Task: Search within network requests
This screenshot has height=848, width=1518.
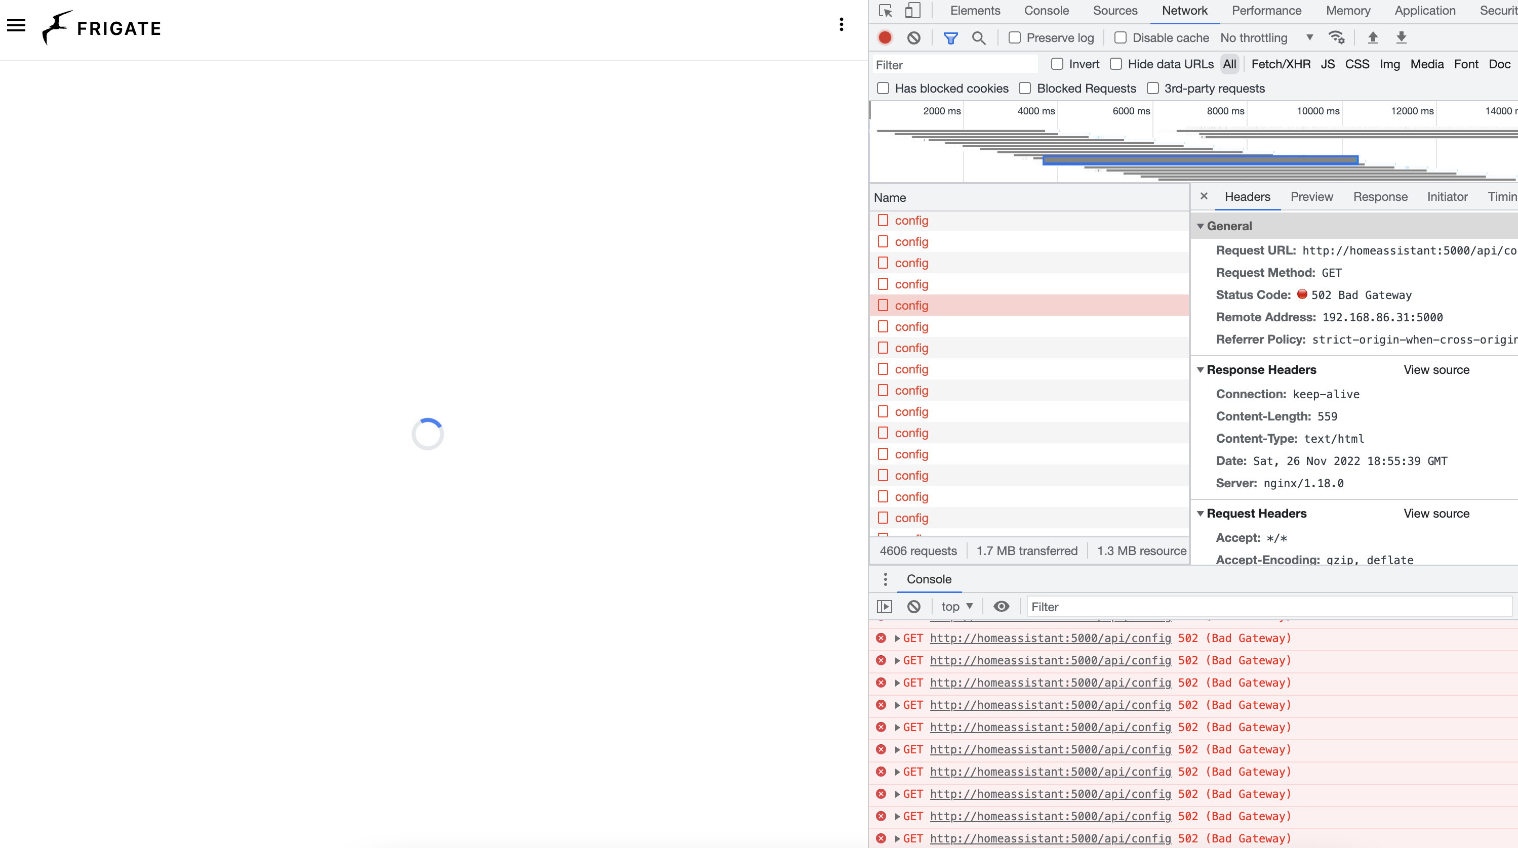Action: 979,37
